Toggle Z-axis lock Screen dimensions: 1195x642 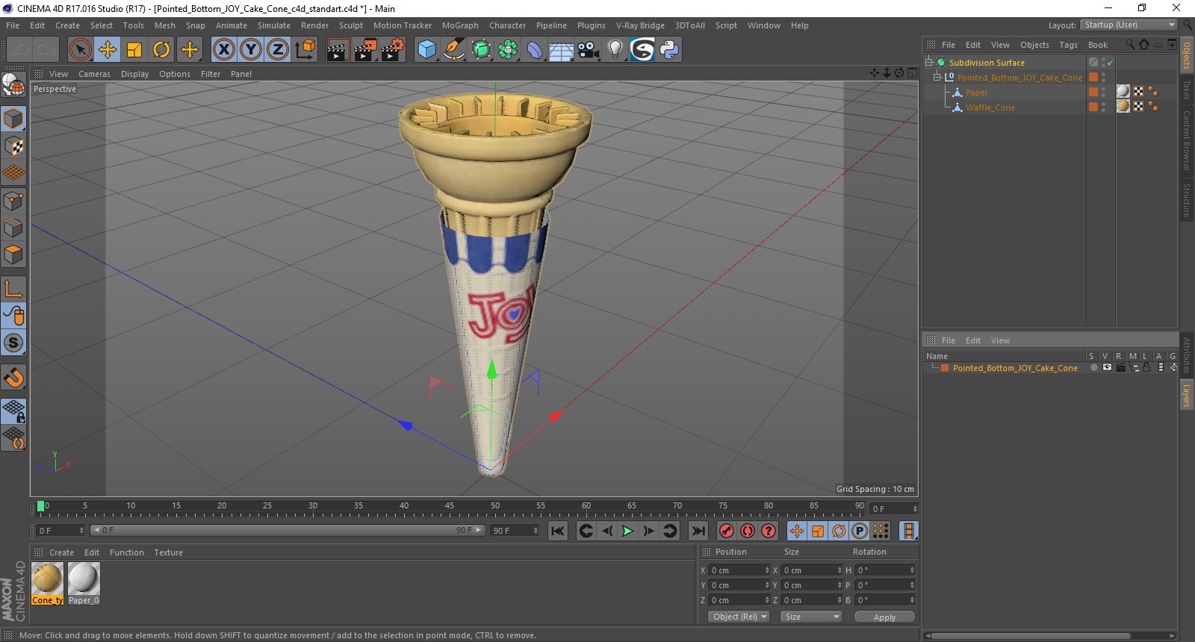click(278, 50)
